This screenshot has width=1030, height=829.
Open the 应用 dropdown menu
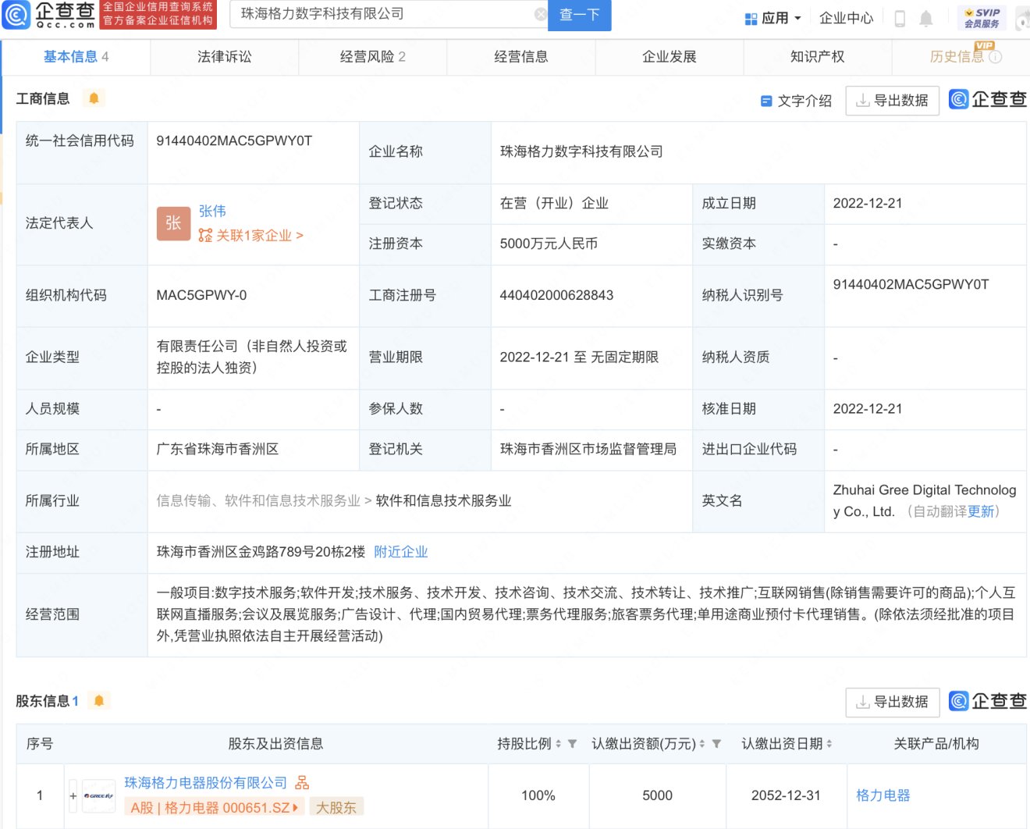click(x=773, y=18)
